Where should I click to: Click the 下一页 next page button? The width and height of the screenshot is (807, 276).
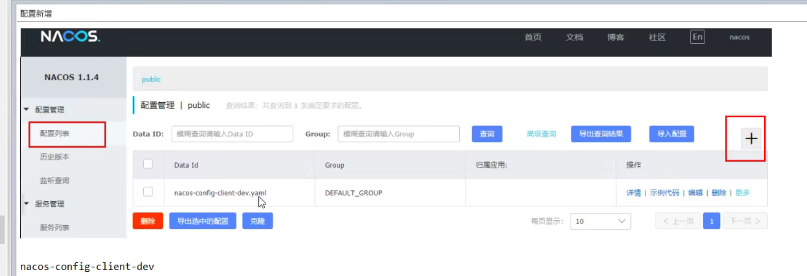click(745, 221)
